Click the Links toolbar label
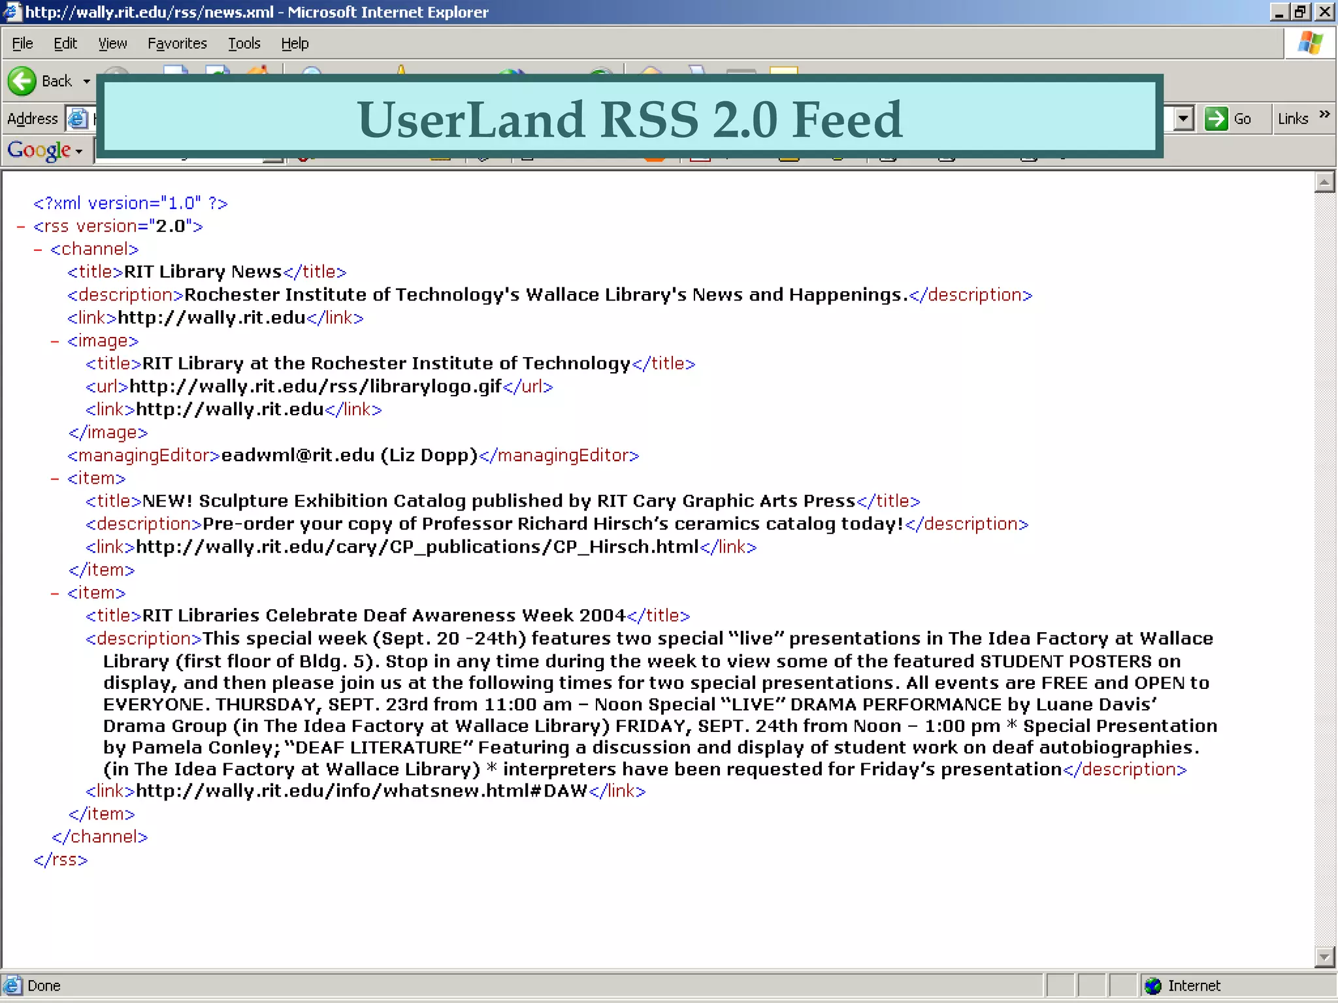The height and width of the screenshot is (1003, 1338). coord(1293,119)
